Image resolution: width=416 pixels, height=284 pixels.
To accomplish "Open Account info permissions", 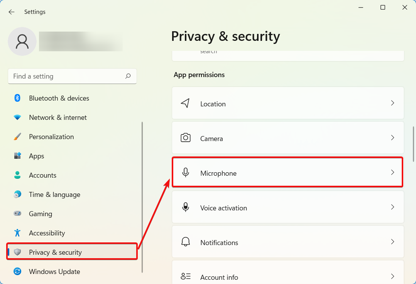I will [x=288, y=272].
